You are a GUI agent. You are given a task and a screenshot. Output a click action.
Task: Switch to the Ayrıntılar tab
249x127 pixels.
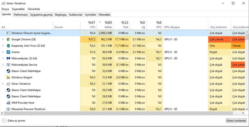(x=90, y=15)
